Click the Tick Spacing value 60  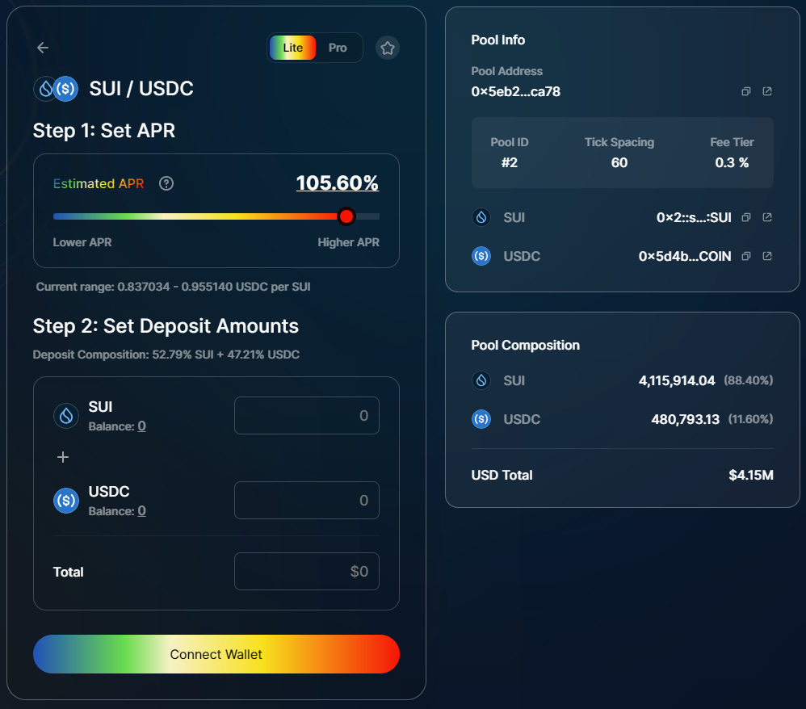click(619, 162)
